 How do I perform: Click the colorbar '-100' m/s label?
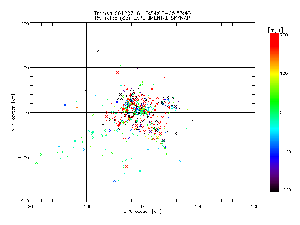(285, 152)
